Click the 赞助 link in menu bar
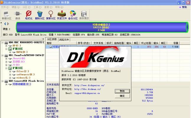 click(x=184, y=7)
